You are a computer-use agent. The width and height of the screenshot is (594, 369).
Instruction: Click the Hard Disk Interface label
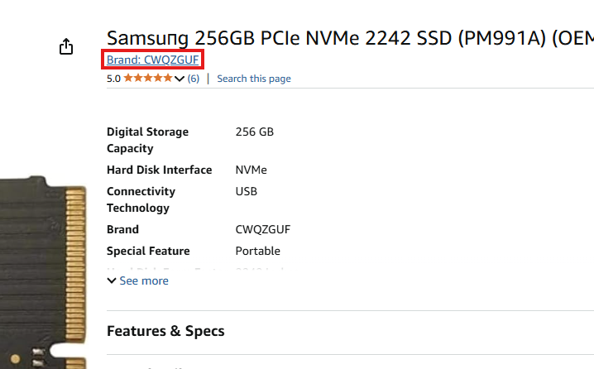tap(159, 170)
